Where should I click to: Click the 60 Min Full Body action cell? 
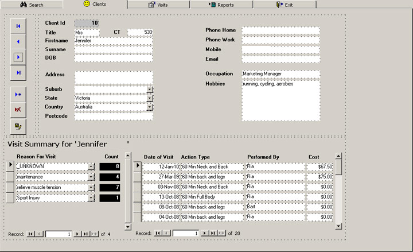[x=212, y=197]
